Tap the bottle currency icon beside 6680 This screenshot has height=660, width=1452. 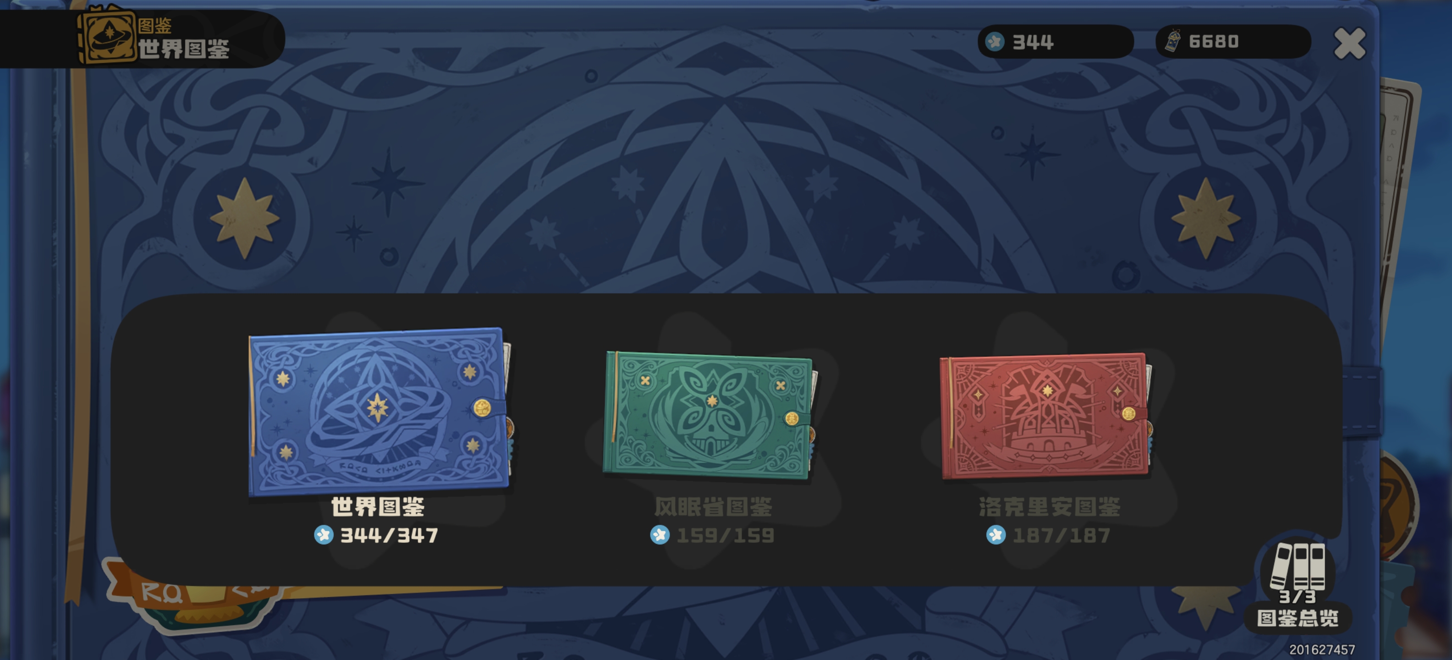click(1172, 41)
